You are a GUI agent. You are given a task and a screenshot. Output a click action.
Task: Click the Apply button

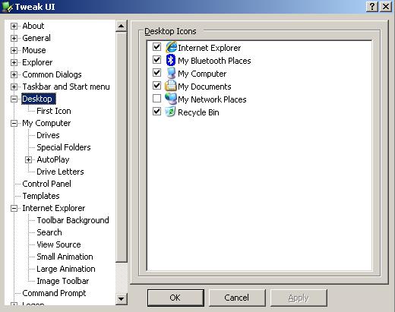pyautogui.click(x=299, y=298)
